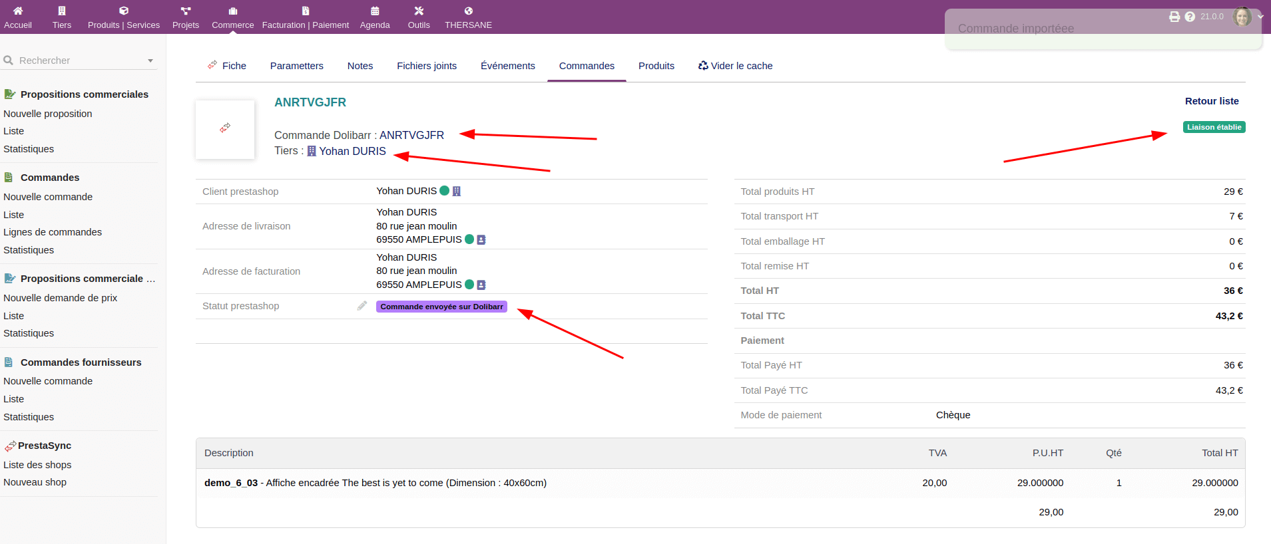Click the print icon in top bar
The width and height of the screenshot is (1271, 544).
coord(1174,17)
